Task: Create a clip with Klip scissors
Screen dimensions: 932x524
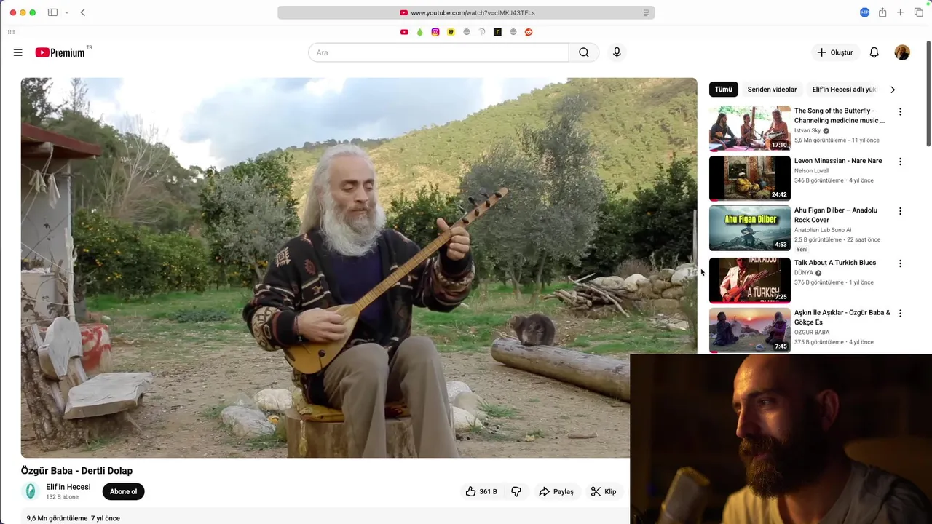Action: [x=604, y=491]
